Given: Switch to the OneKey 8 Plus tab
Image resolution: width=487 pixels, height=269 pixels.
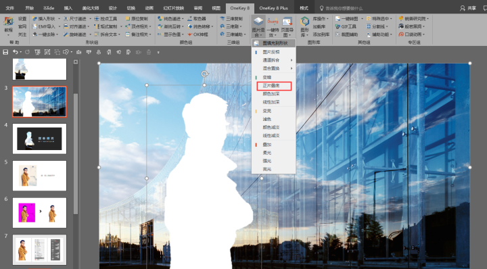Looking at the screenshot, I should click(x=273, y=8).
